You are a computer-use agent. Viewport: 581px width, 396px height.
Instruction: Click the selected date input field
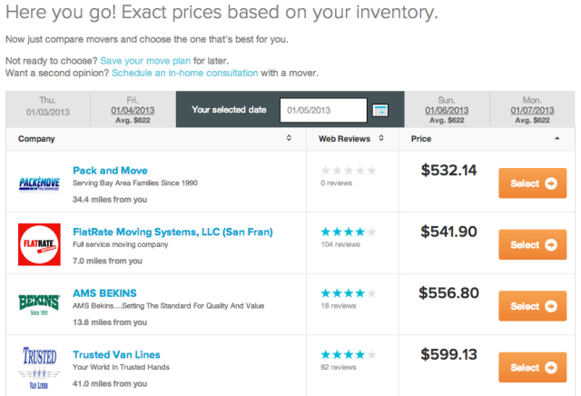(x=323, y=110)
